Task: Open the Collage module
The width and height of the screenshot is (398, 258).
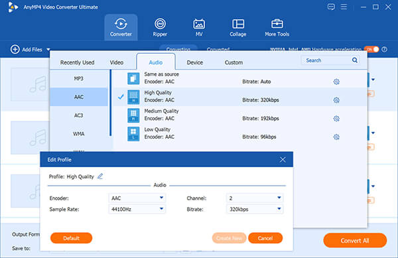Action: [238, 27]
